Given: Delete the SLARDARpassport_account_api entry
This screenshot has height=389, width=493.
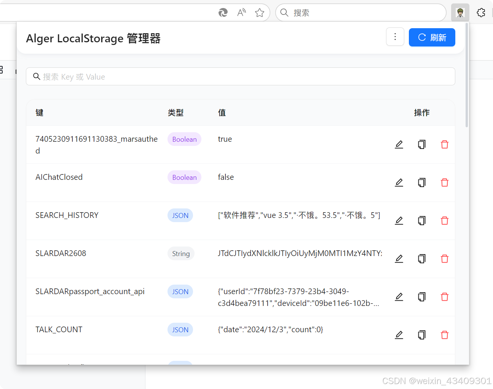Looking at the screenshot, I should (x=444, y=297).
